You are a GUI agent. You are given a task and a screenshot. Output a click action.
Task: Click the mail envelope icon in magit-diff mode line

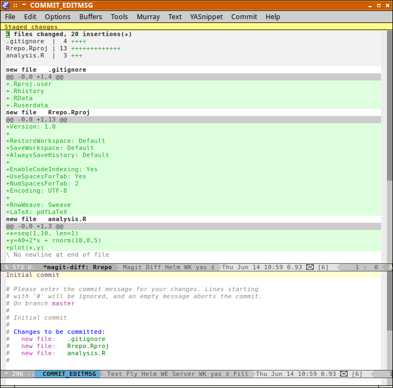310,267
